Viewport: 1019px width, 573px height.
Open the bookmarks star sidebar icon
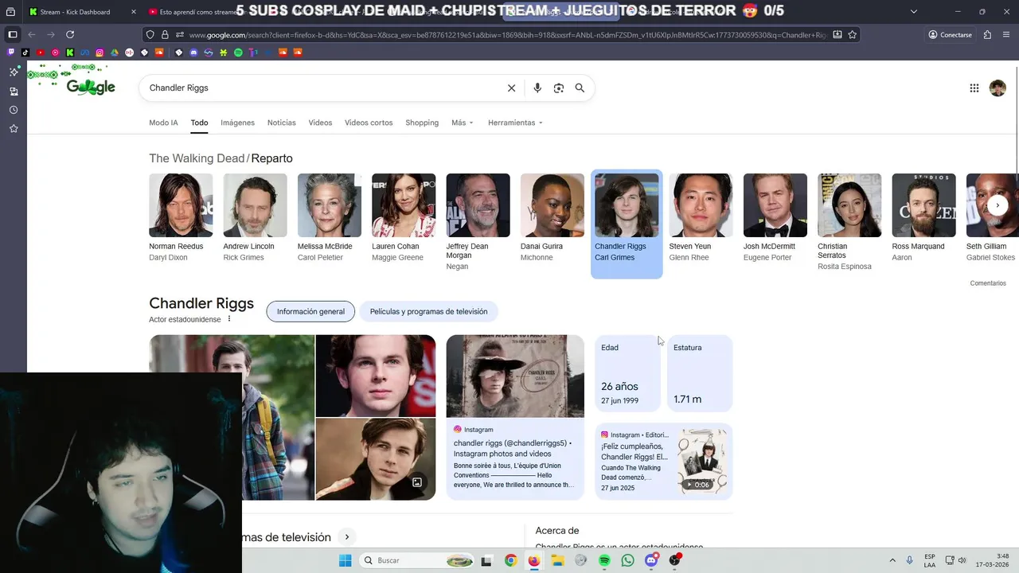pyautogui.click(x=14, y=128)
